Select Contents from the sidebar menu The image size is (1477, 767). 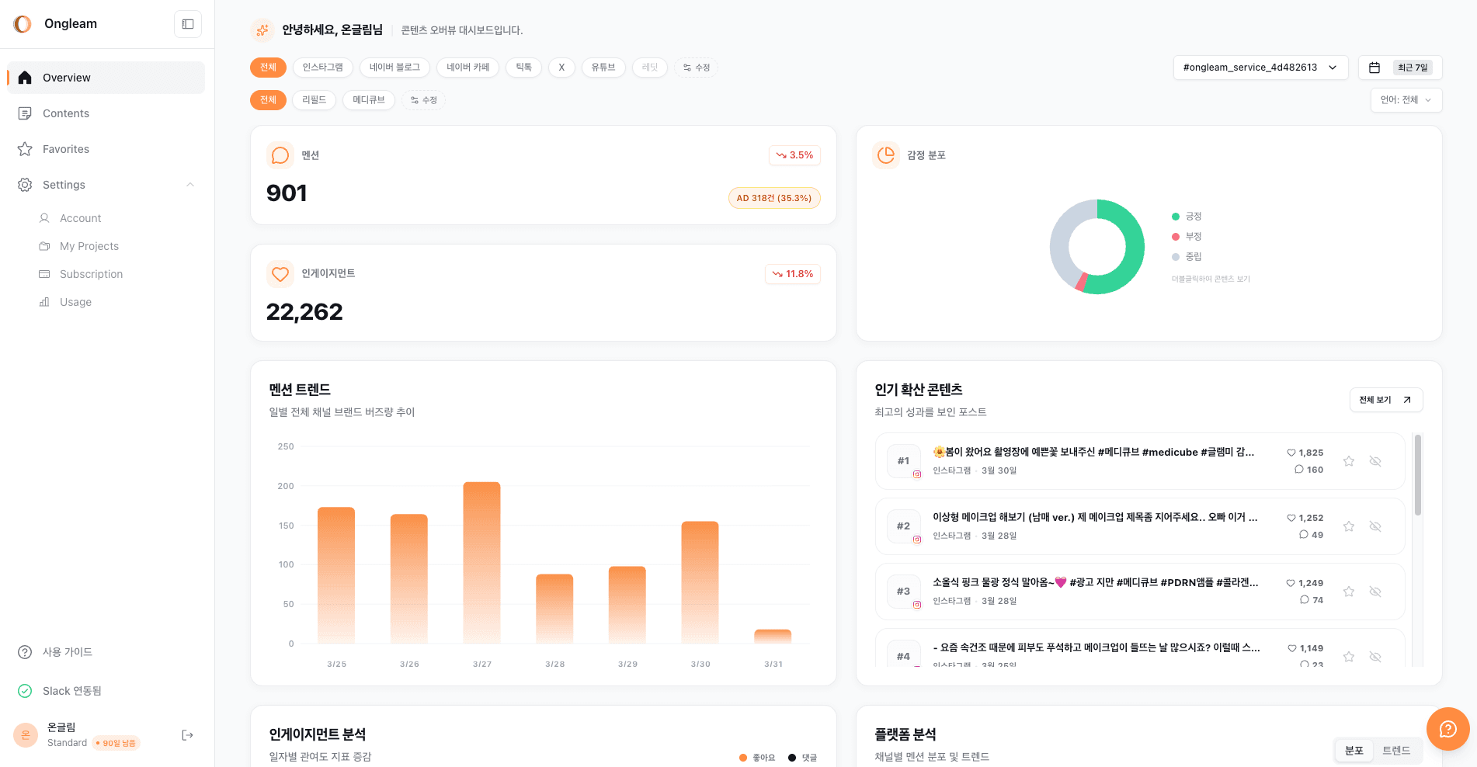point(65,113)
